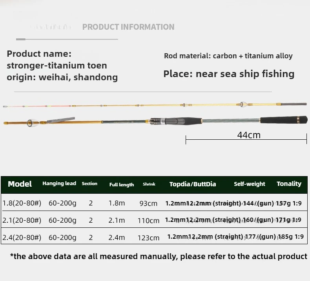Click the Full length column header
Screen dimensions: 310x281
pyautogui.click(x=122, y=184)
